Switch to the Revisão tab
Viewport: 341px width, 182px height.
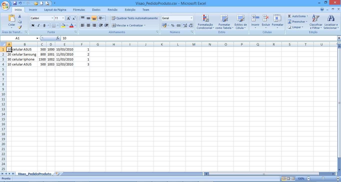[112, 10]
